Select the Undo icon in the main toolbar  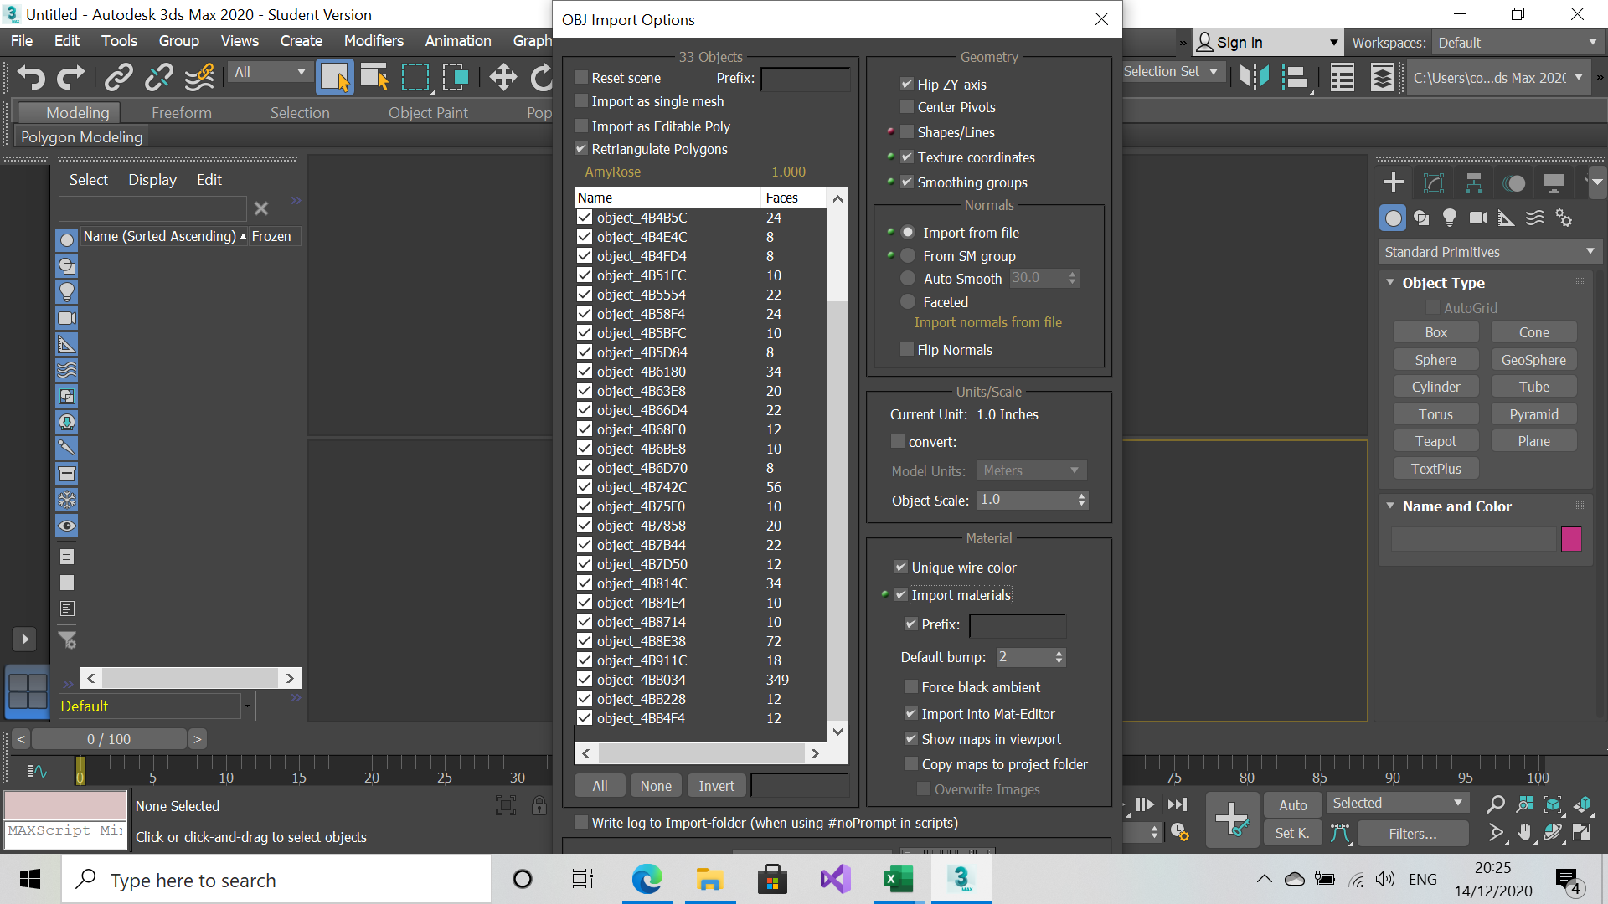pos(31,77)
